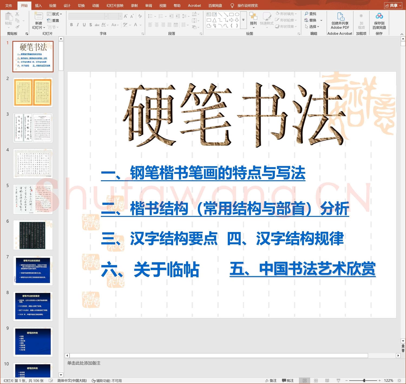The width and height of the screenshot is (406, 384).
Task: Toggle the Comments (批注) pane
Action: coord(288,380)
